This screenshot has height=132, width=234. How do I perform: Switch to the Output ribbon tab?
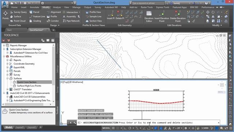(87, 7)
